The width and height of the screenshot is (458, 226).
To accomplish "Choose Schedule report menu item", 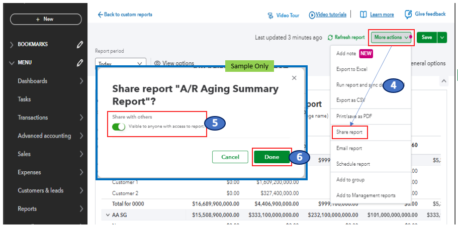I will [x=353, y=164].
